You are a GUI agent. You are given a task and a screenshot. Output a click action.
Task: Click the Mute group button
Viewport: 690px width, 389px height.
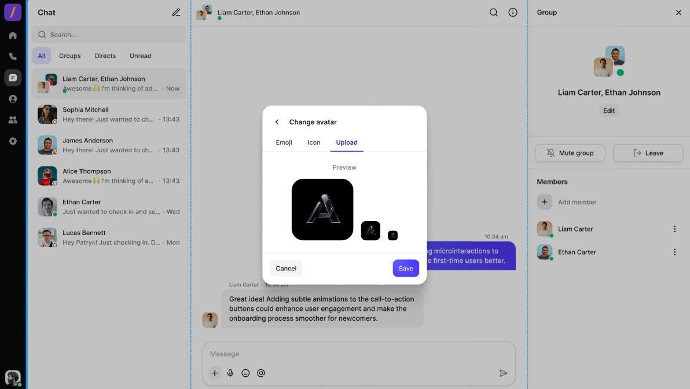[570, 153]
